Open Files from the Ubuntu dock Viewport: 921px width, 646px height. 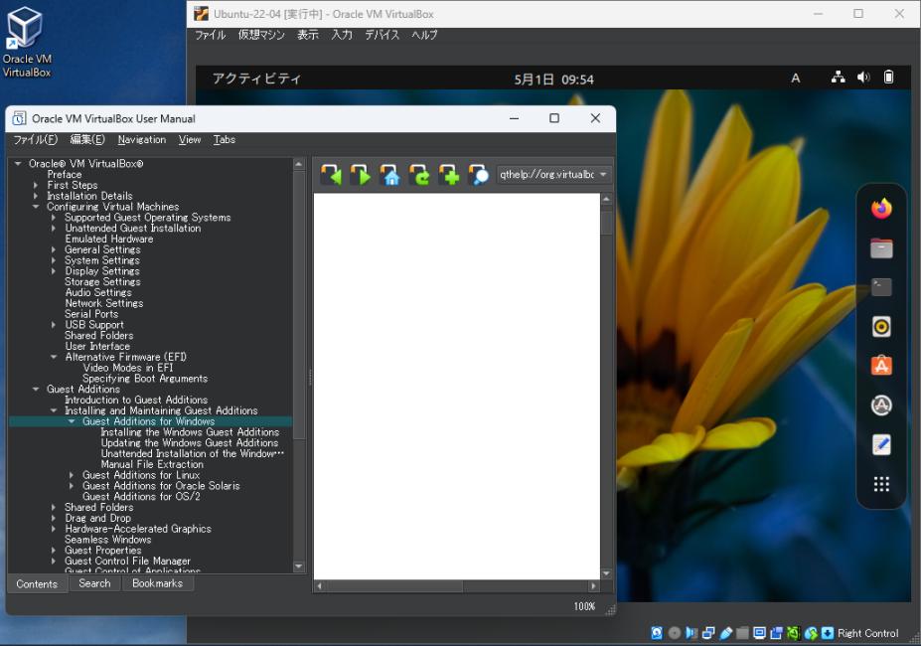coord(881,248)
